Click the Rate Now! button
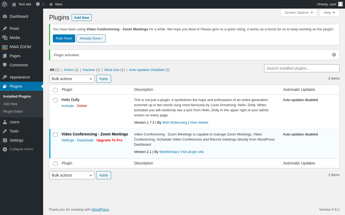Viewport: 345px width, 215px height. pyautogui.click(x=64, y=38)
